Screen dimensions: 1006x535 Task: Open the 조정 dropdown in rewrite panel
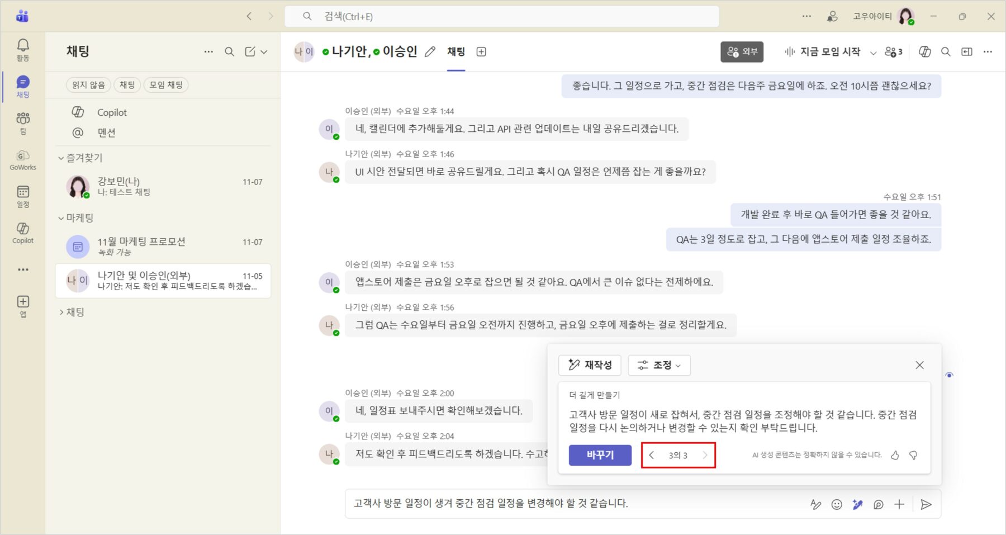pyautogui.click(x=659, y=365)
